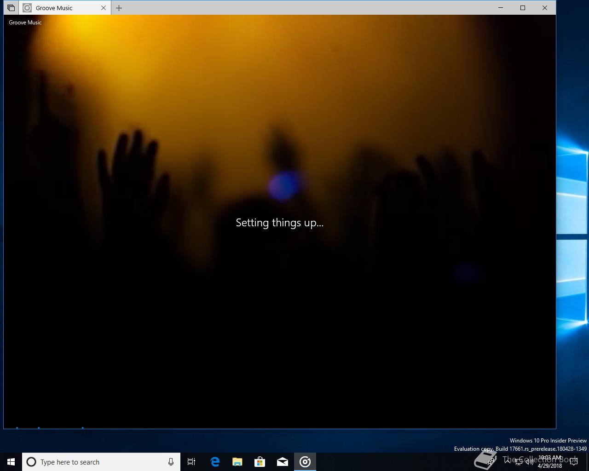Close the Groove Music window
This screenshot has height=471, width=589.
pyautogui.click(x=545, y=8)
